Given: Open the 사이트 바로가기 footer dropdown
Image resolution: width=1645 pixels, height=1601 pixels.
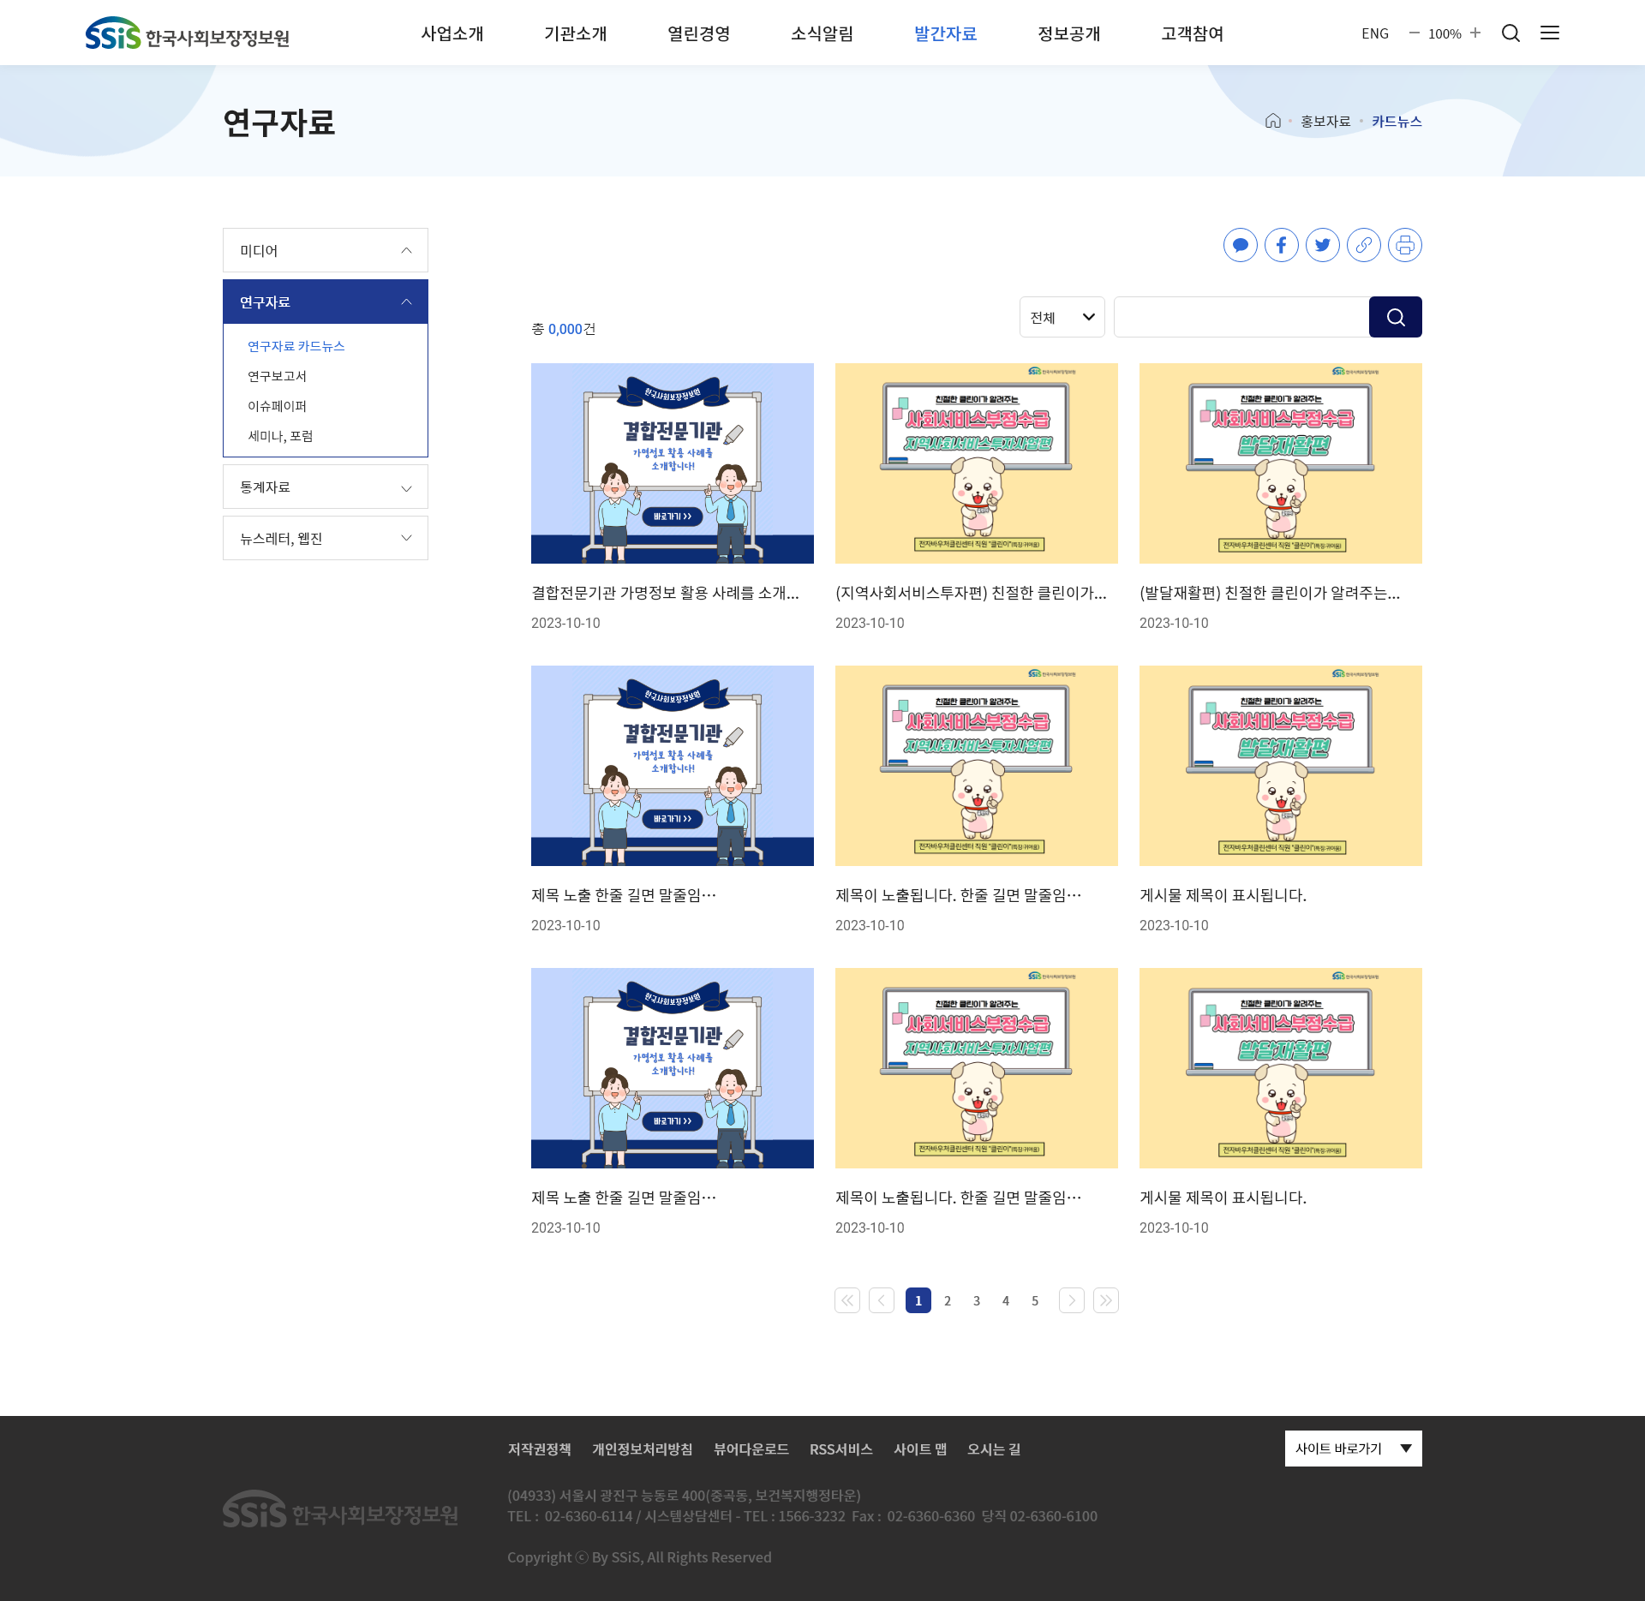Looking at the screenshot, I should coord(1353,1449).
